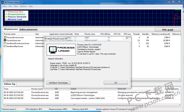Select the ProcessGovernor.exe row name
Viewport: 184px width, 112px height.
tap(15, 38)
